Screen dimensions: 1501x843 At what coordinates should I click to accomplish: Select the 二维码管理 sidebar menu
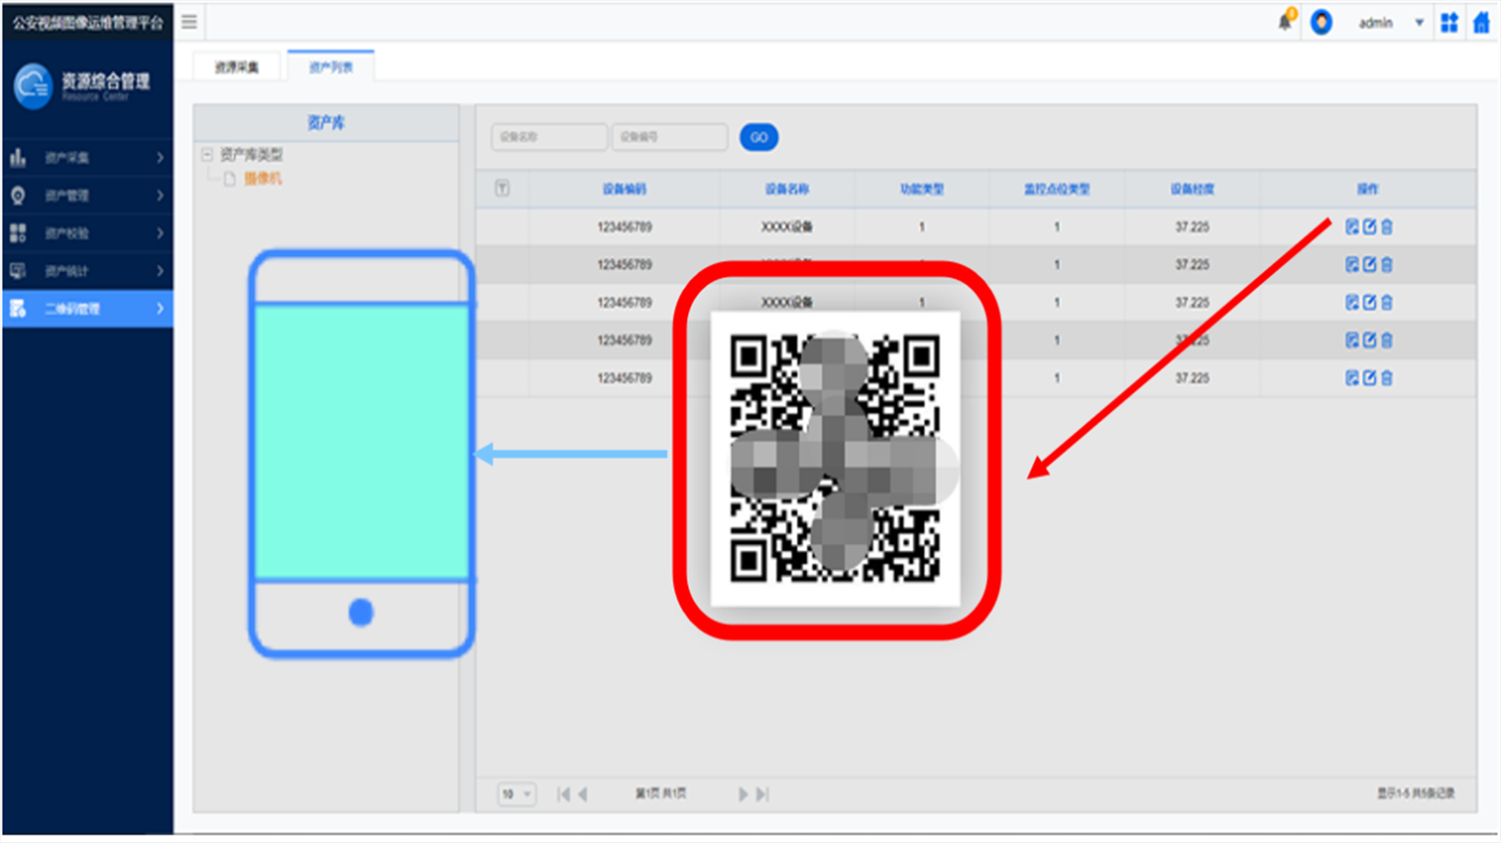(88, 309)
